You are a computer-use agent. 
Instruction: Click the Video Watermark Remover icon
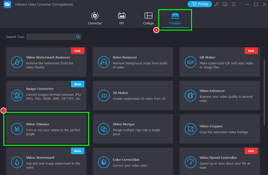(x=17, y=62)
